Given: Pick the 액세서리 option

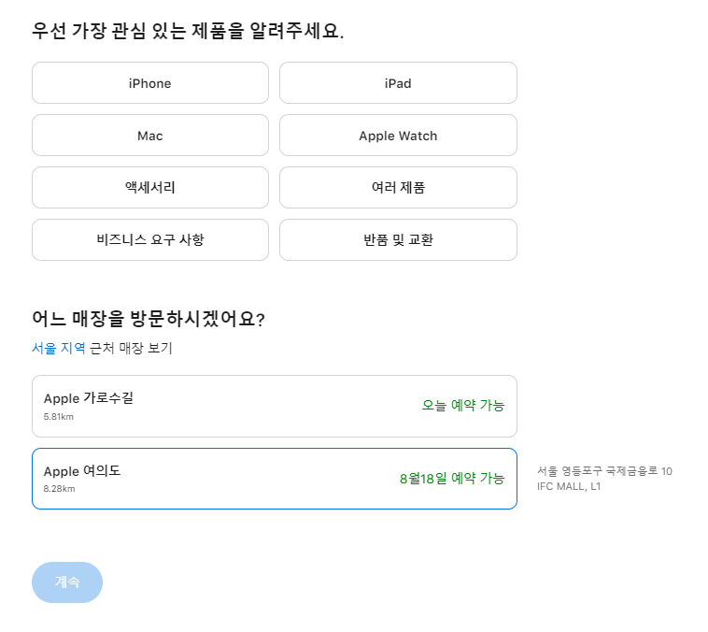Looking at the screenshot, I should (149, 188).
